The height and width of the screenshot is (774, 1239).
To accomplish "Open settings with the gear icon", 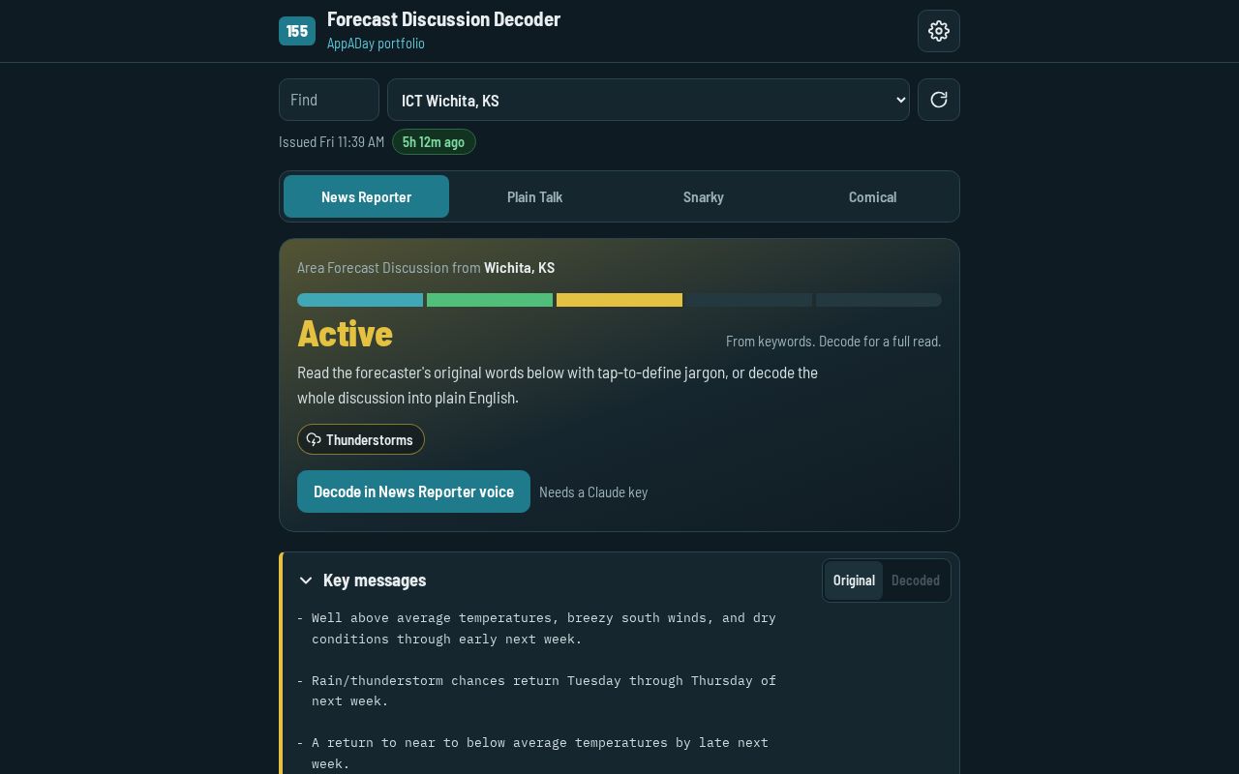I will [939, 31].
